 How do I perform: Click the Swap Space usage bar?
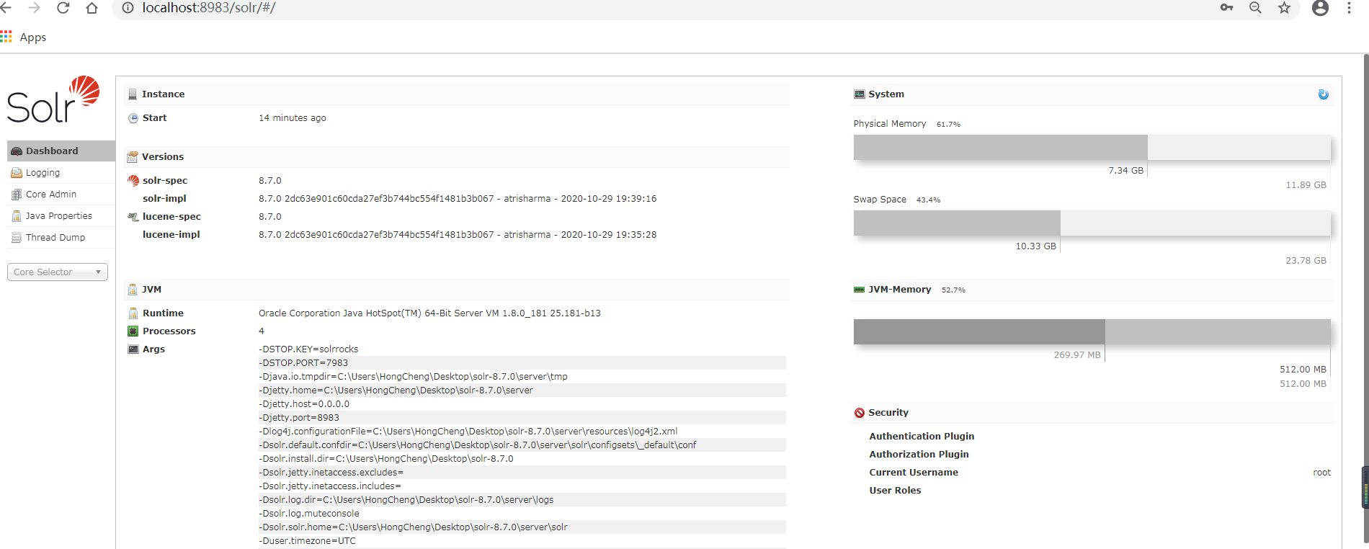(1092, 223)
